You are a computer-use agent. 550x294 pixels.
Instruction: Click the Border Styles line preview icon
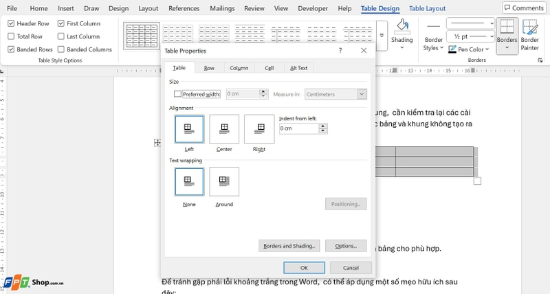tap(434, 26)
